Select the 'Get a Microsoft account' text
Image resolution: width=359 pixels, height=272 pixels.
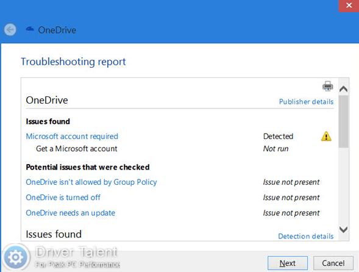click(76, 149)
